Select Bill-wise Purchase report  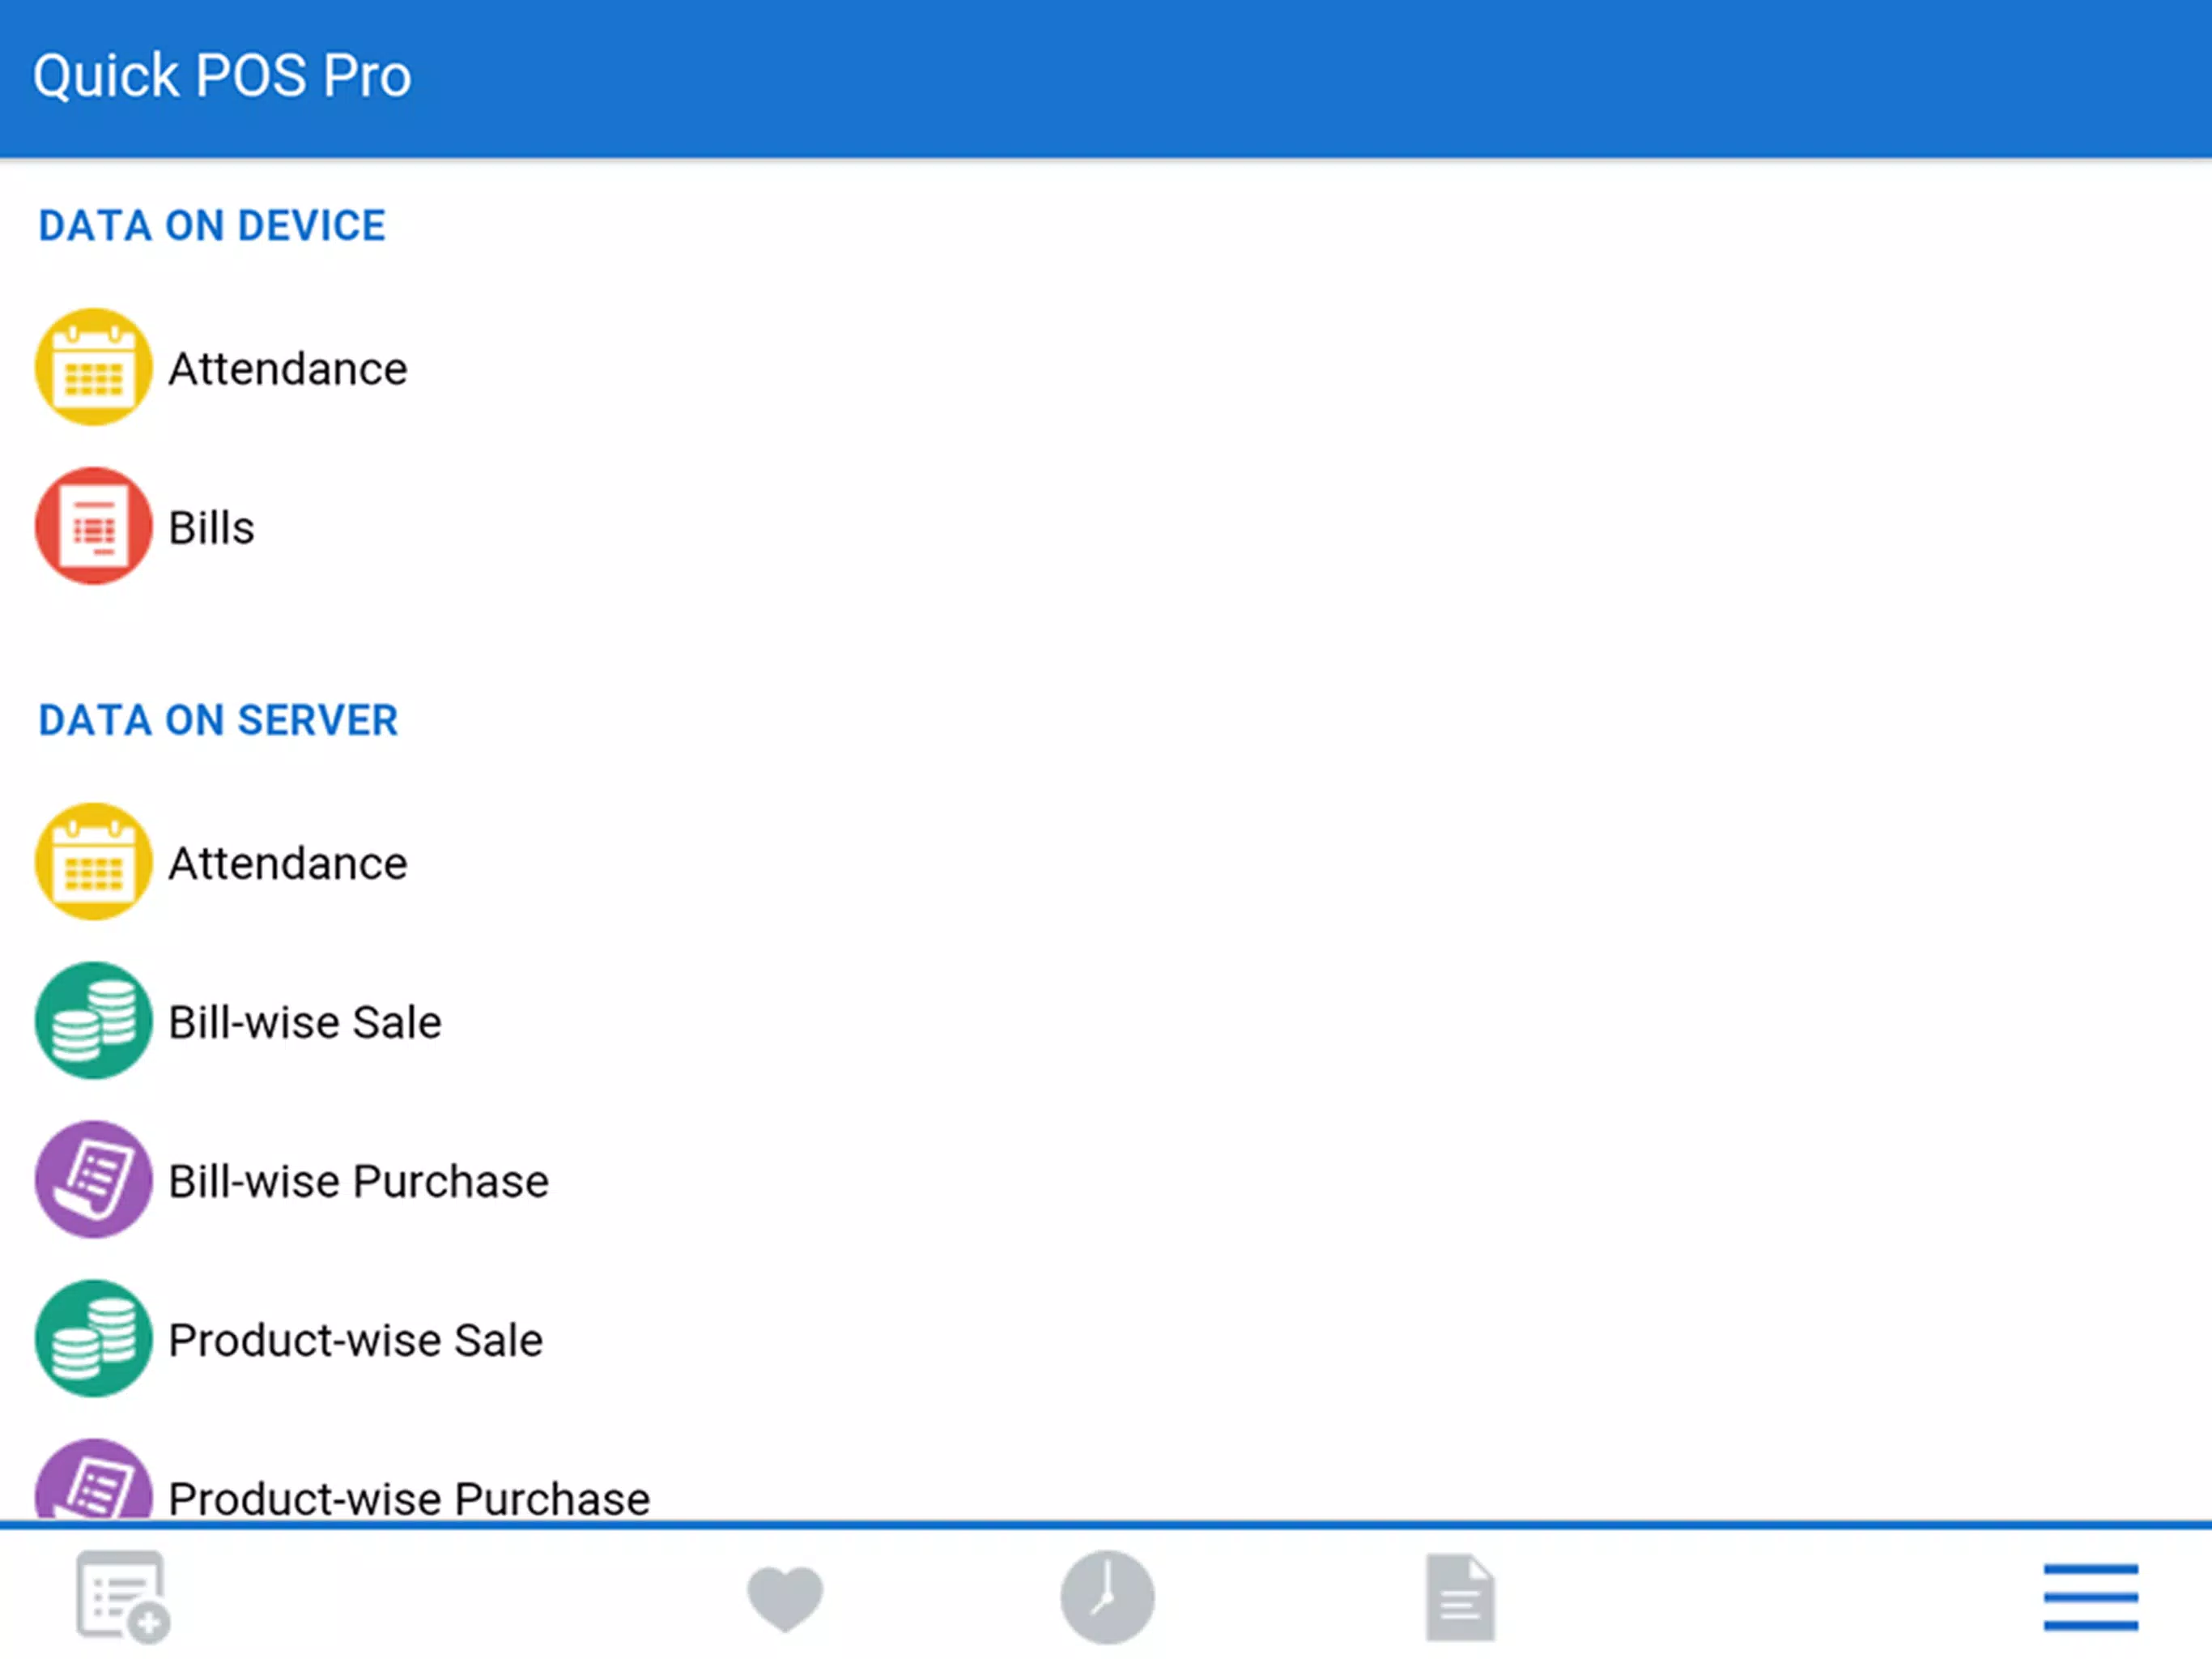pyautogui.click(x=1106, y=1181)
